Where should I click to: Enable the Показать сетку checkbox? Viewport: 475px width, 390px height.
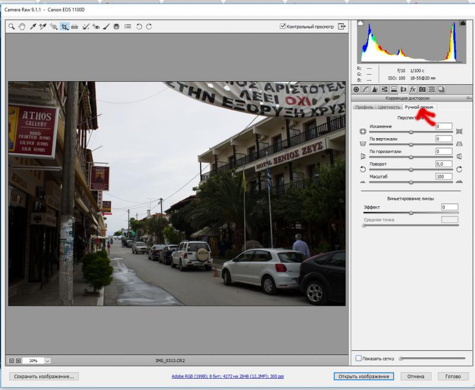click(x=358, y=358)
